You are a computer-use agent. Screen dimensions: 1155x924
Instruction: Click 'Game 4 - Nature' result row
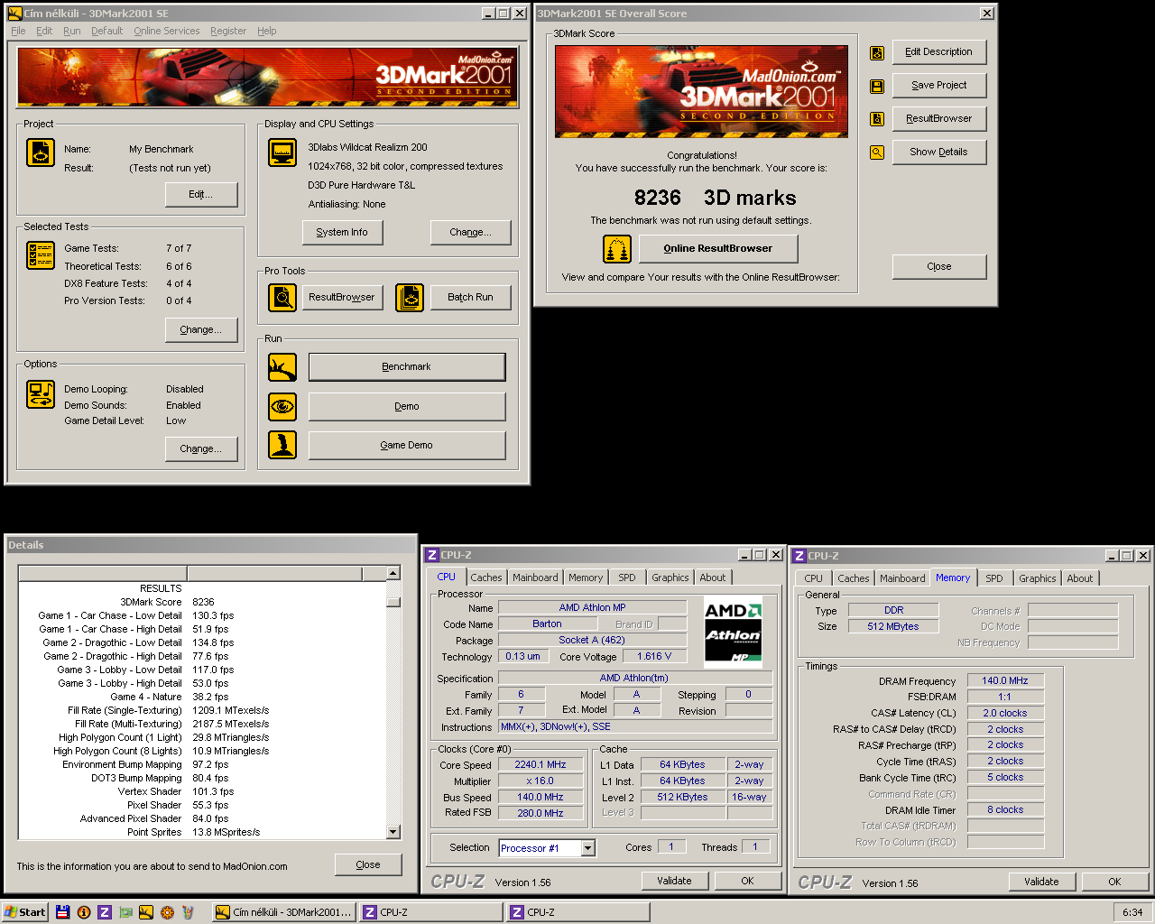coord(203,697)
